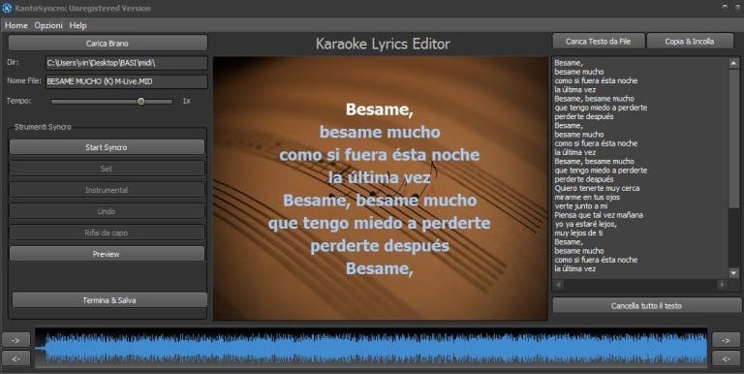This screenshot has height=374, width=744.
Task: Select 'yo ya estaré lejos,' lyric line
Action: tap(585, 224)
